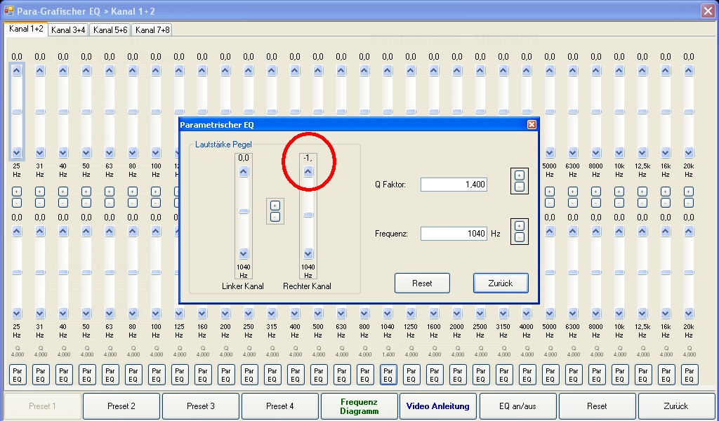This screenshot has height=421, width=719.
Task: Click Zurück in main window bottom bar
Action: 676,406
